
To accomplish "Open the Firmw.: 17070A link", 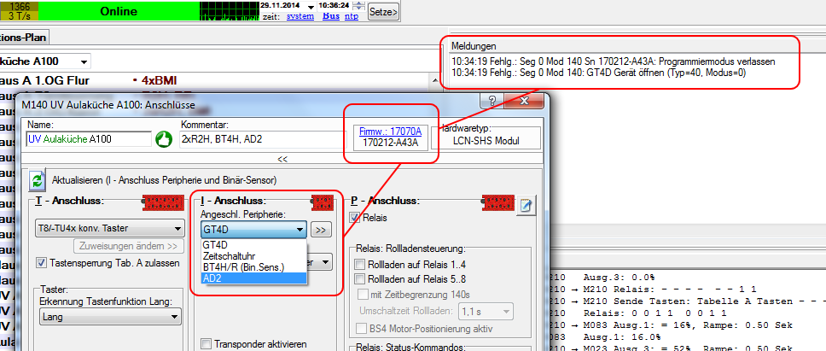I will pos(390,132).
